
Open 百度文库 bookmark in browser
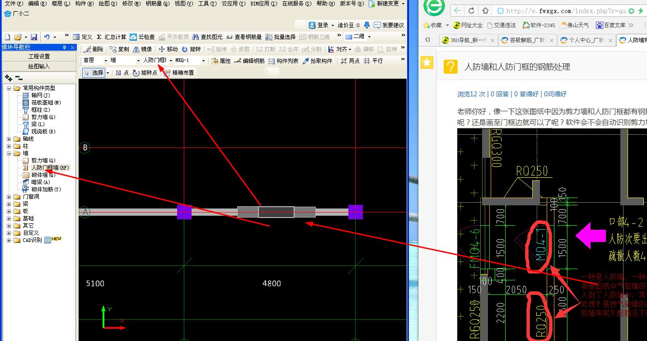coord(611,25)
